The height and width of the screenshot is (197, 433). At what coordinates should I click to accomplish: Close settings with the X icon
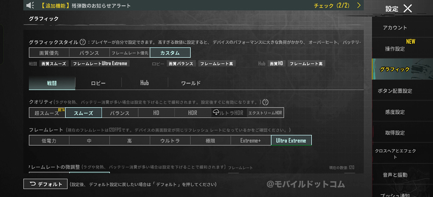408,9
